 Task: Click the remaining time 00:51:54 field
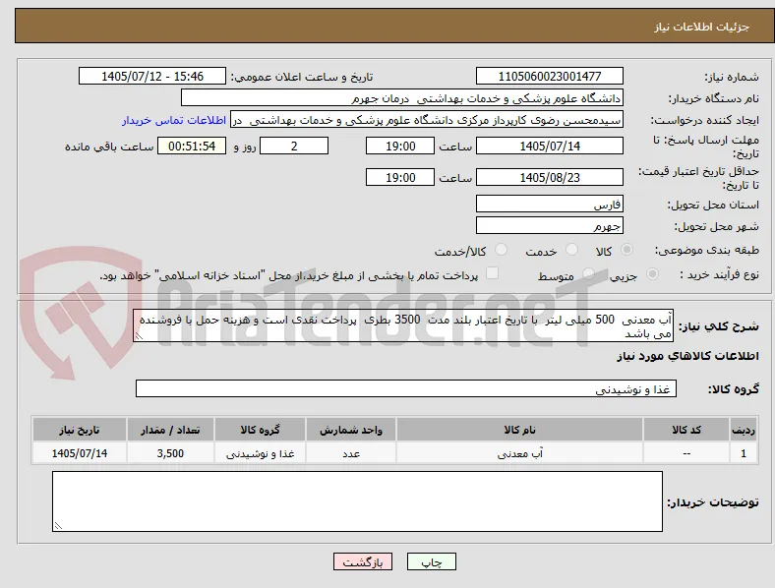[192, 146]
